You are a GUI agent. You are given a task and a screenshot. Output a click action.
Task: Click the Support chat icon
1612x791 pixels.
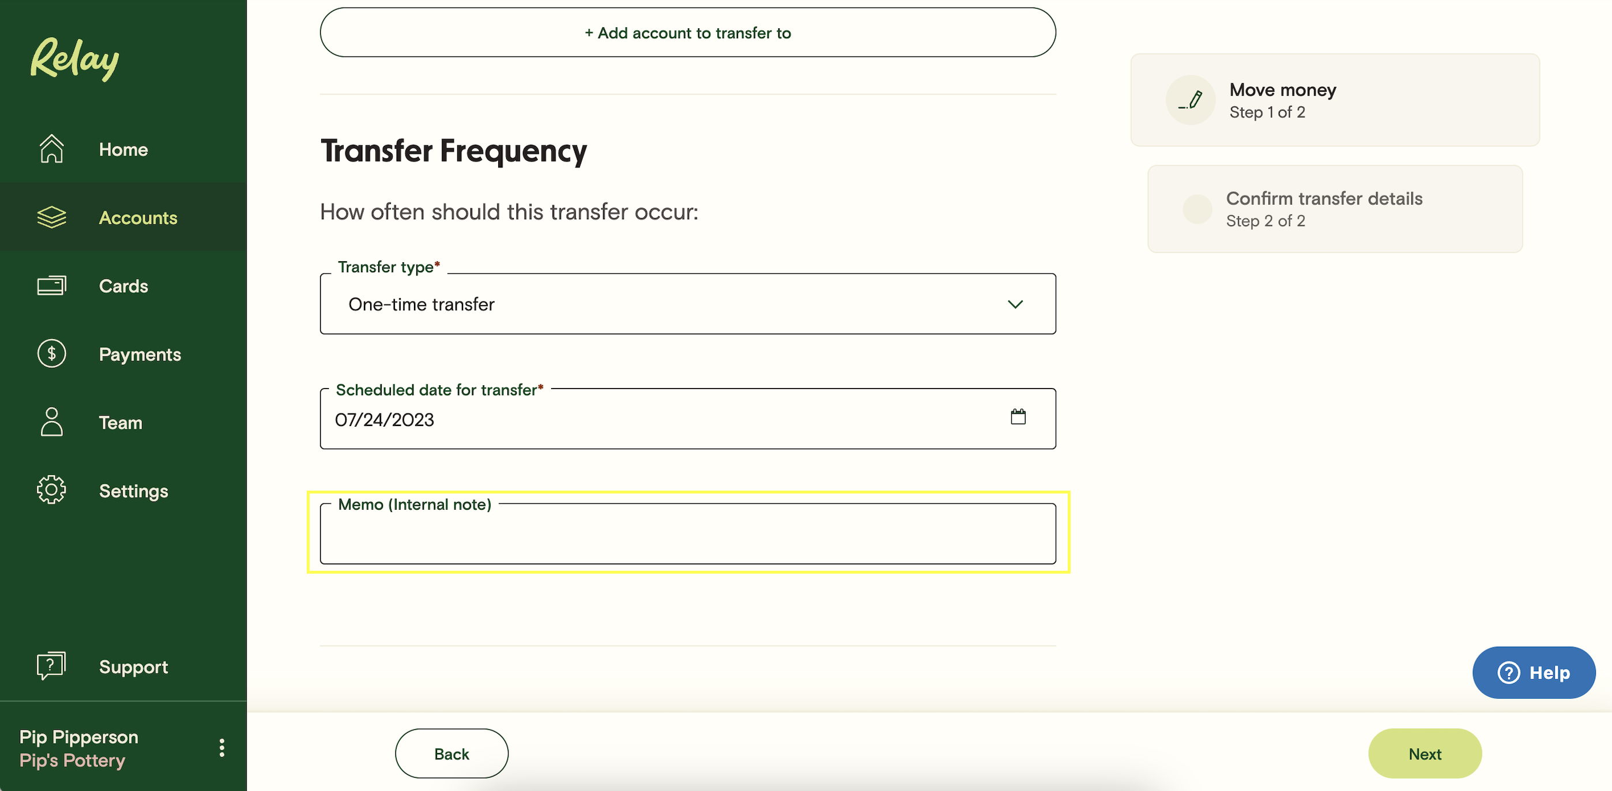51,665
